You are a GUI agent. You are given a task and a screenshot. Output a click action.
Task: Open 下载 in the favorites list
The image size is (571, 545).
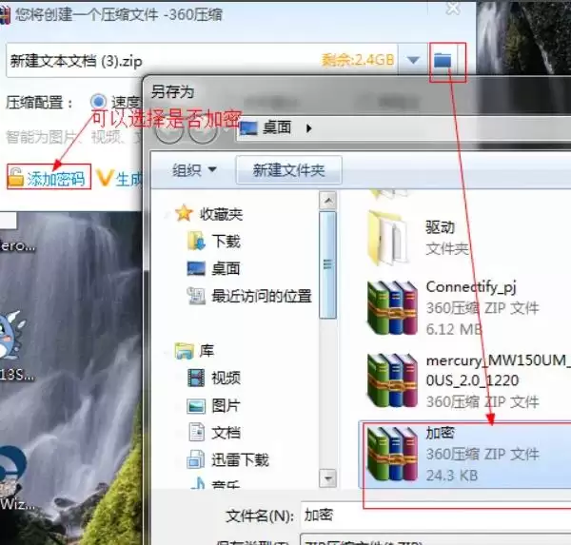pos(226,242)
